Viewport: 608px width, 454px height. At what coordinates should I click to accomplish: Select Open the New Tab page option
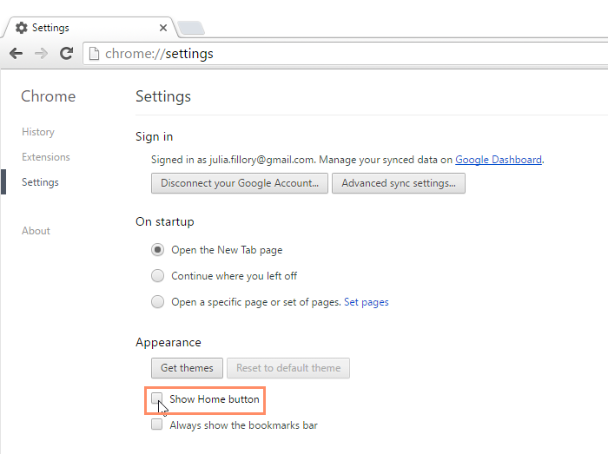tap(157, 250)
